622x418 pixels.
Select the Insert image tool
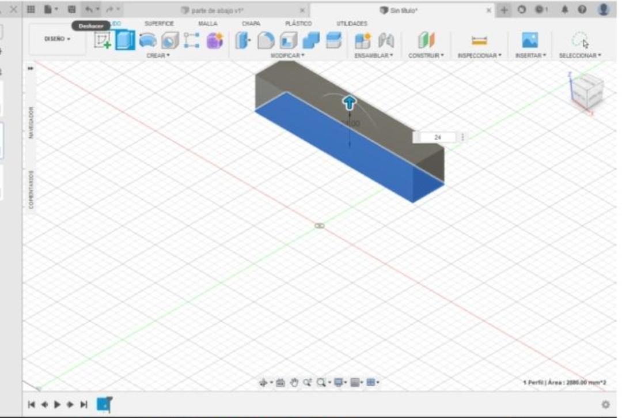point(530,40)
